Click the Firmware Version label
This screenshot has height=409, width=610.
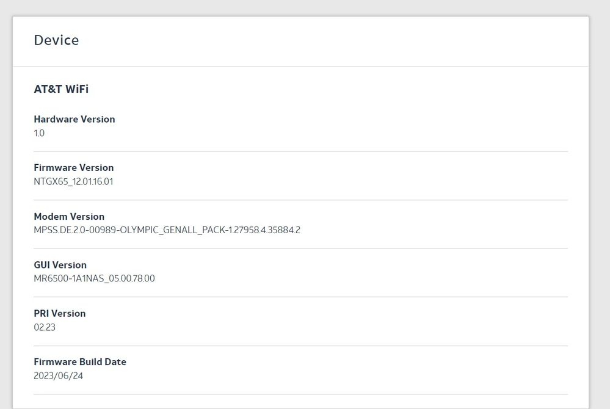(x=74, y=167)
